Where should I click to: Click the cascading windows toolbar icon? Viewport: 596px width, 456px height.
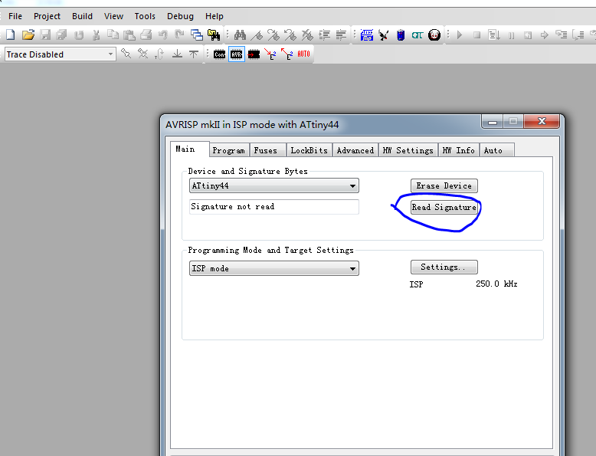[197, 35]
